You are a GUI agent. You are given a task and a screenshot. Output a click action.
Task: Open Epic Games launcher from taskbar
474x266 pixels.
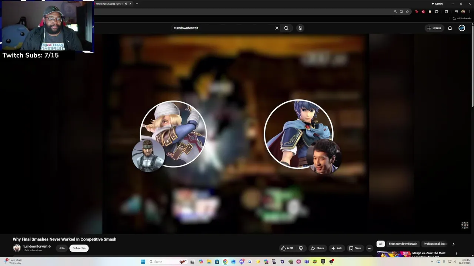(x=323, y=262)
